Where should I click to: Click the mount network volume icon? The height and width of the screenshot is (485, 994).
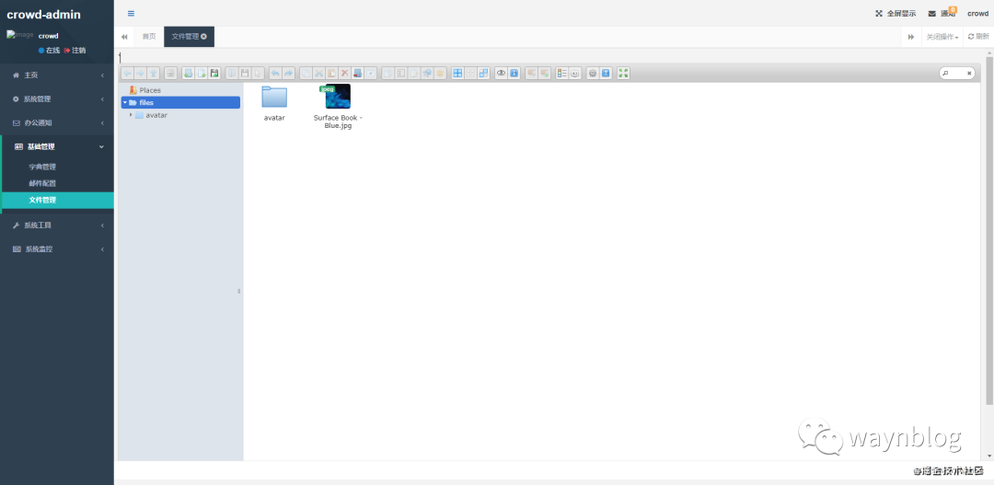tap(170, 73)
